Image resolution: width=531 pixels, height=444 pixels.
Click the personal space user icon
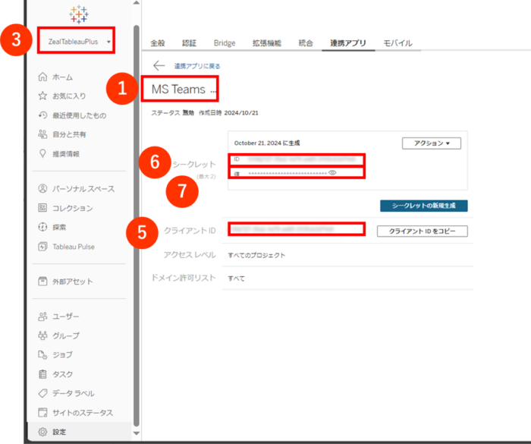coord(42,188)
